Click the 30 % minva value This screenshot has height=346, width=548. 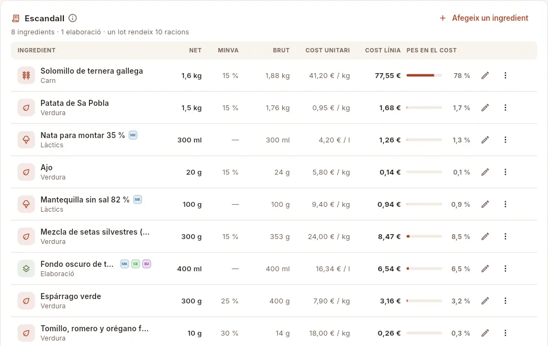click(x=230, y=333)
